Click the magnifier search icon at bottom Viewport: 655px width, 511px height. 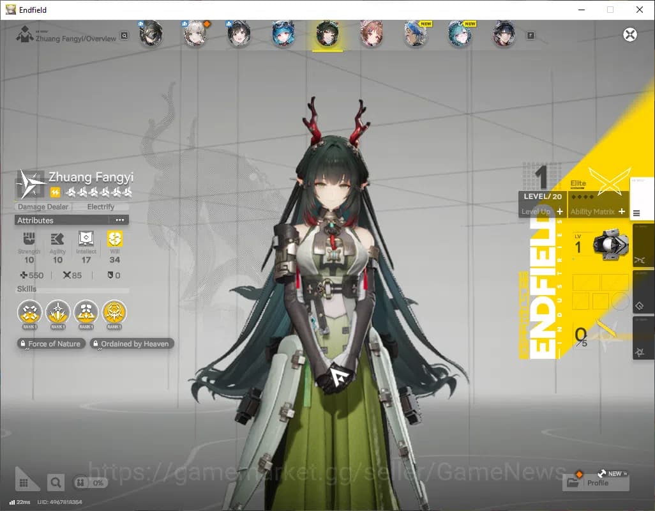[x=56, y=483]
